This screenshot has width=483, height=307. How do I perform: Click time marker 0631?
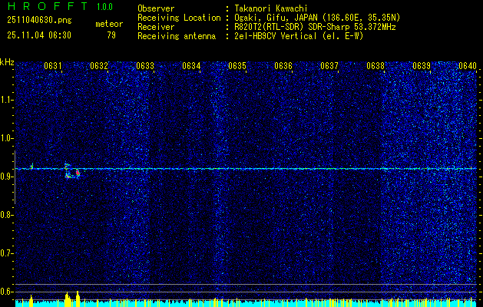53,66
